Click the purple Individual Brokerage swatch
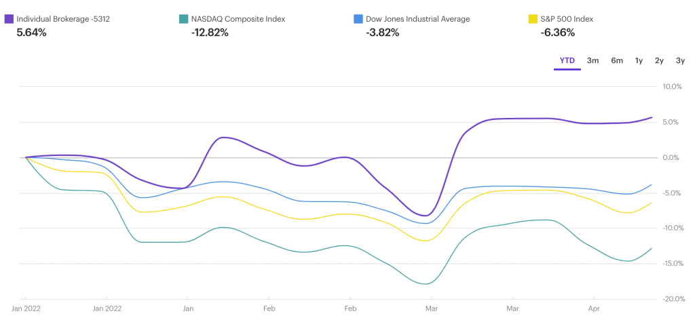The image size is (695, 320). tap(8, 19)
